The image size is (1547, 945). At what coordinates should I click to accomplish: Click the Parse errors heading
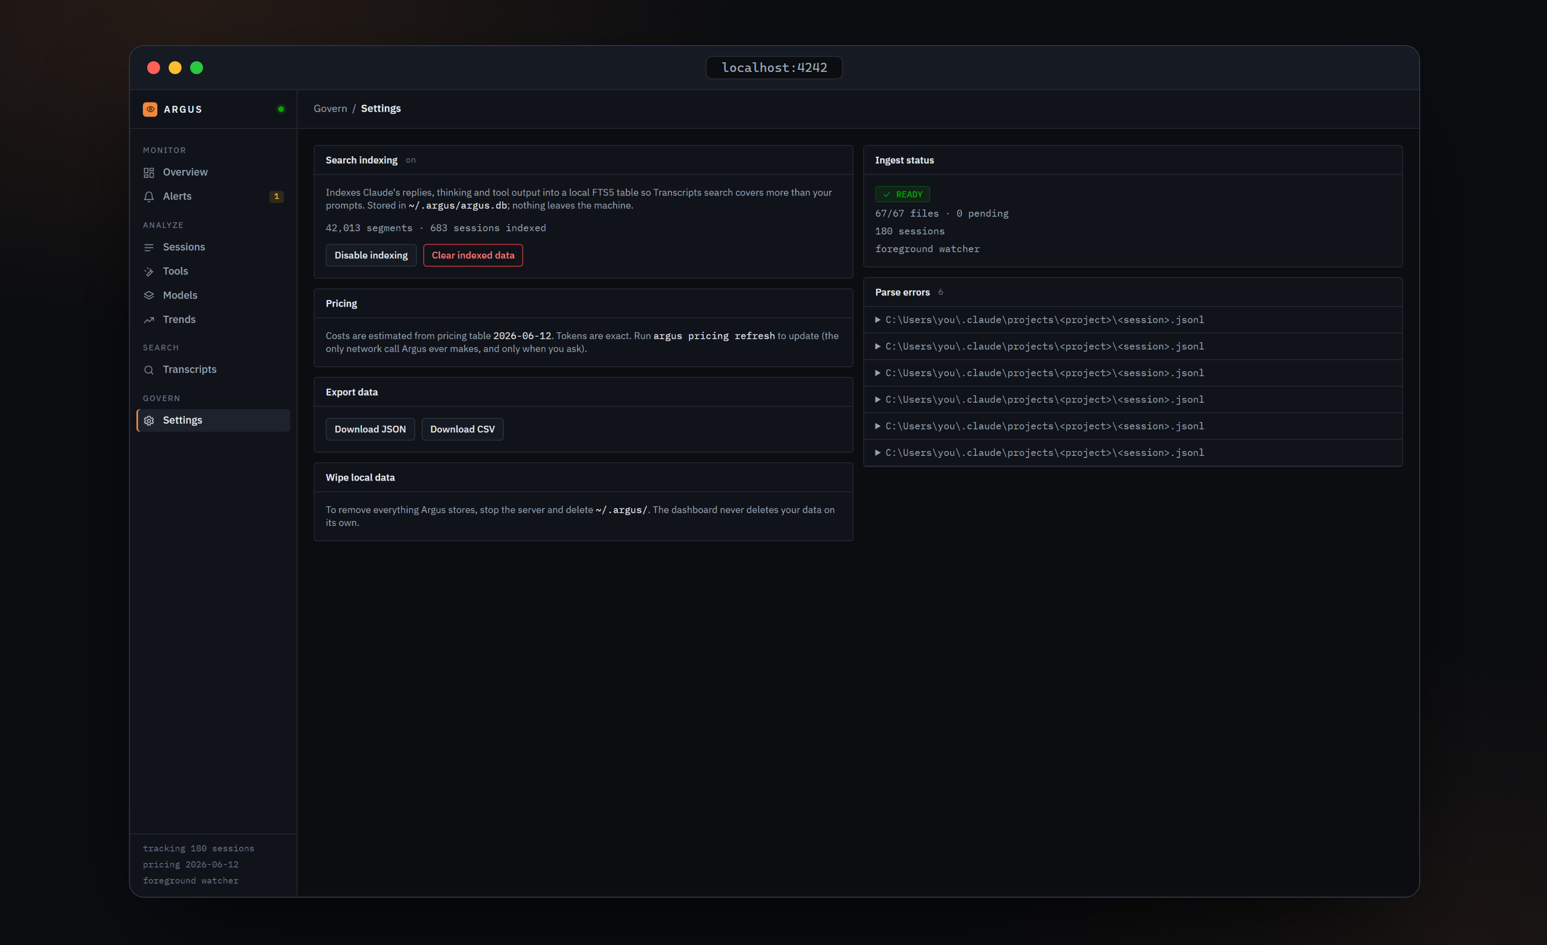[902, 293]
